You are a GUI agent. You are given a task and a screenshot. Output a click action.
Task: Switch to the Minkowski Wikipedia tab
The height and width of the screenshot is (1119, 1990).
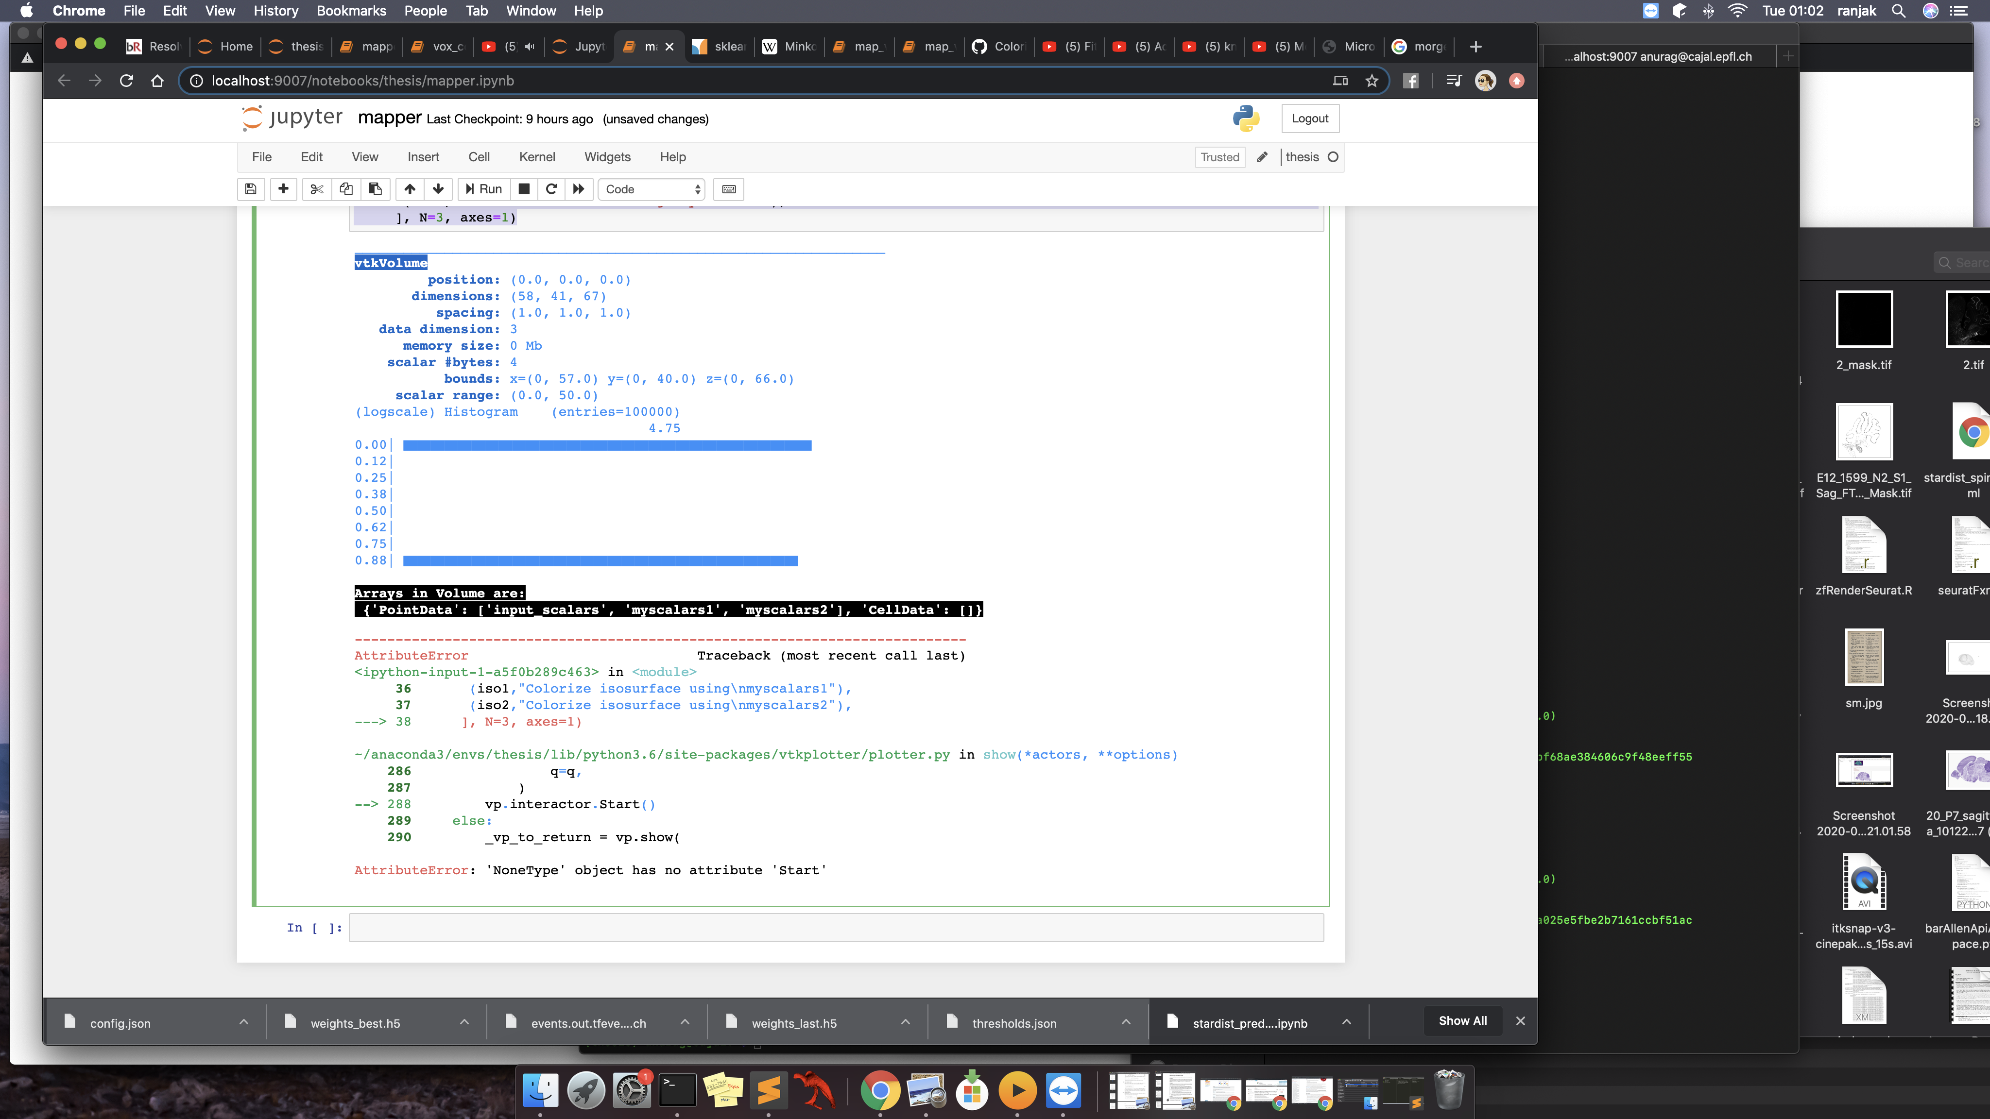789,46
